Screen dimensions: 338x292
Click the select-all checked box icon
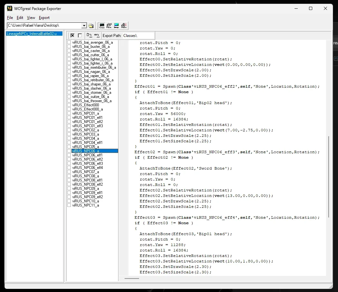[x=73, y=36]
